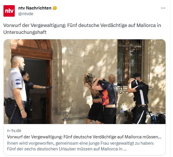Screen dimensions: 173x157
Task: Click the card description starting 'Ihnen wird vorgeworfen'
Action: (x=81, y=146)
